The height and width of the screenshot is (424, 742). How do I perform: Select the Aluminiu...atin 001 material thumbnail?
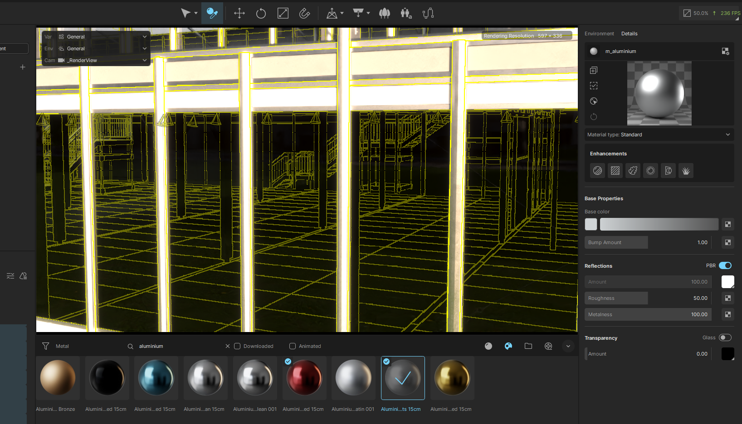coord(353,378)
